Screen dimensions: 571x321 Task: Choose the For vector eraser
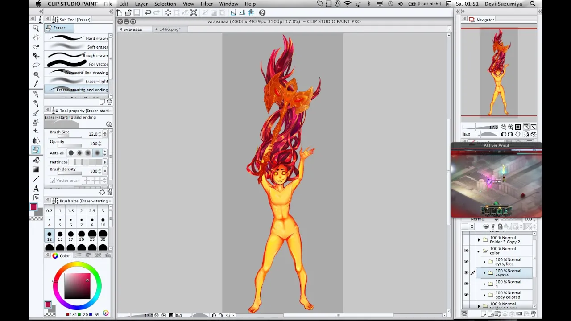tap(77, 64)
